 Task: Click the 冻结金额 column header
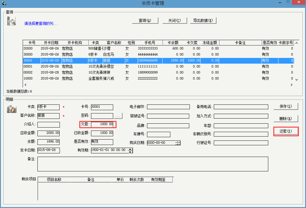tap(210, 43)
